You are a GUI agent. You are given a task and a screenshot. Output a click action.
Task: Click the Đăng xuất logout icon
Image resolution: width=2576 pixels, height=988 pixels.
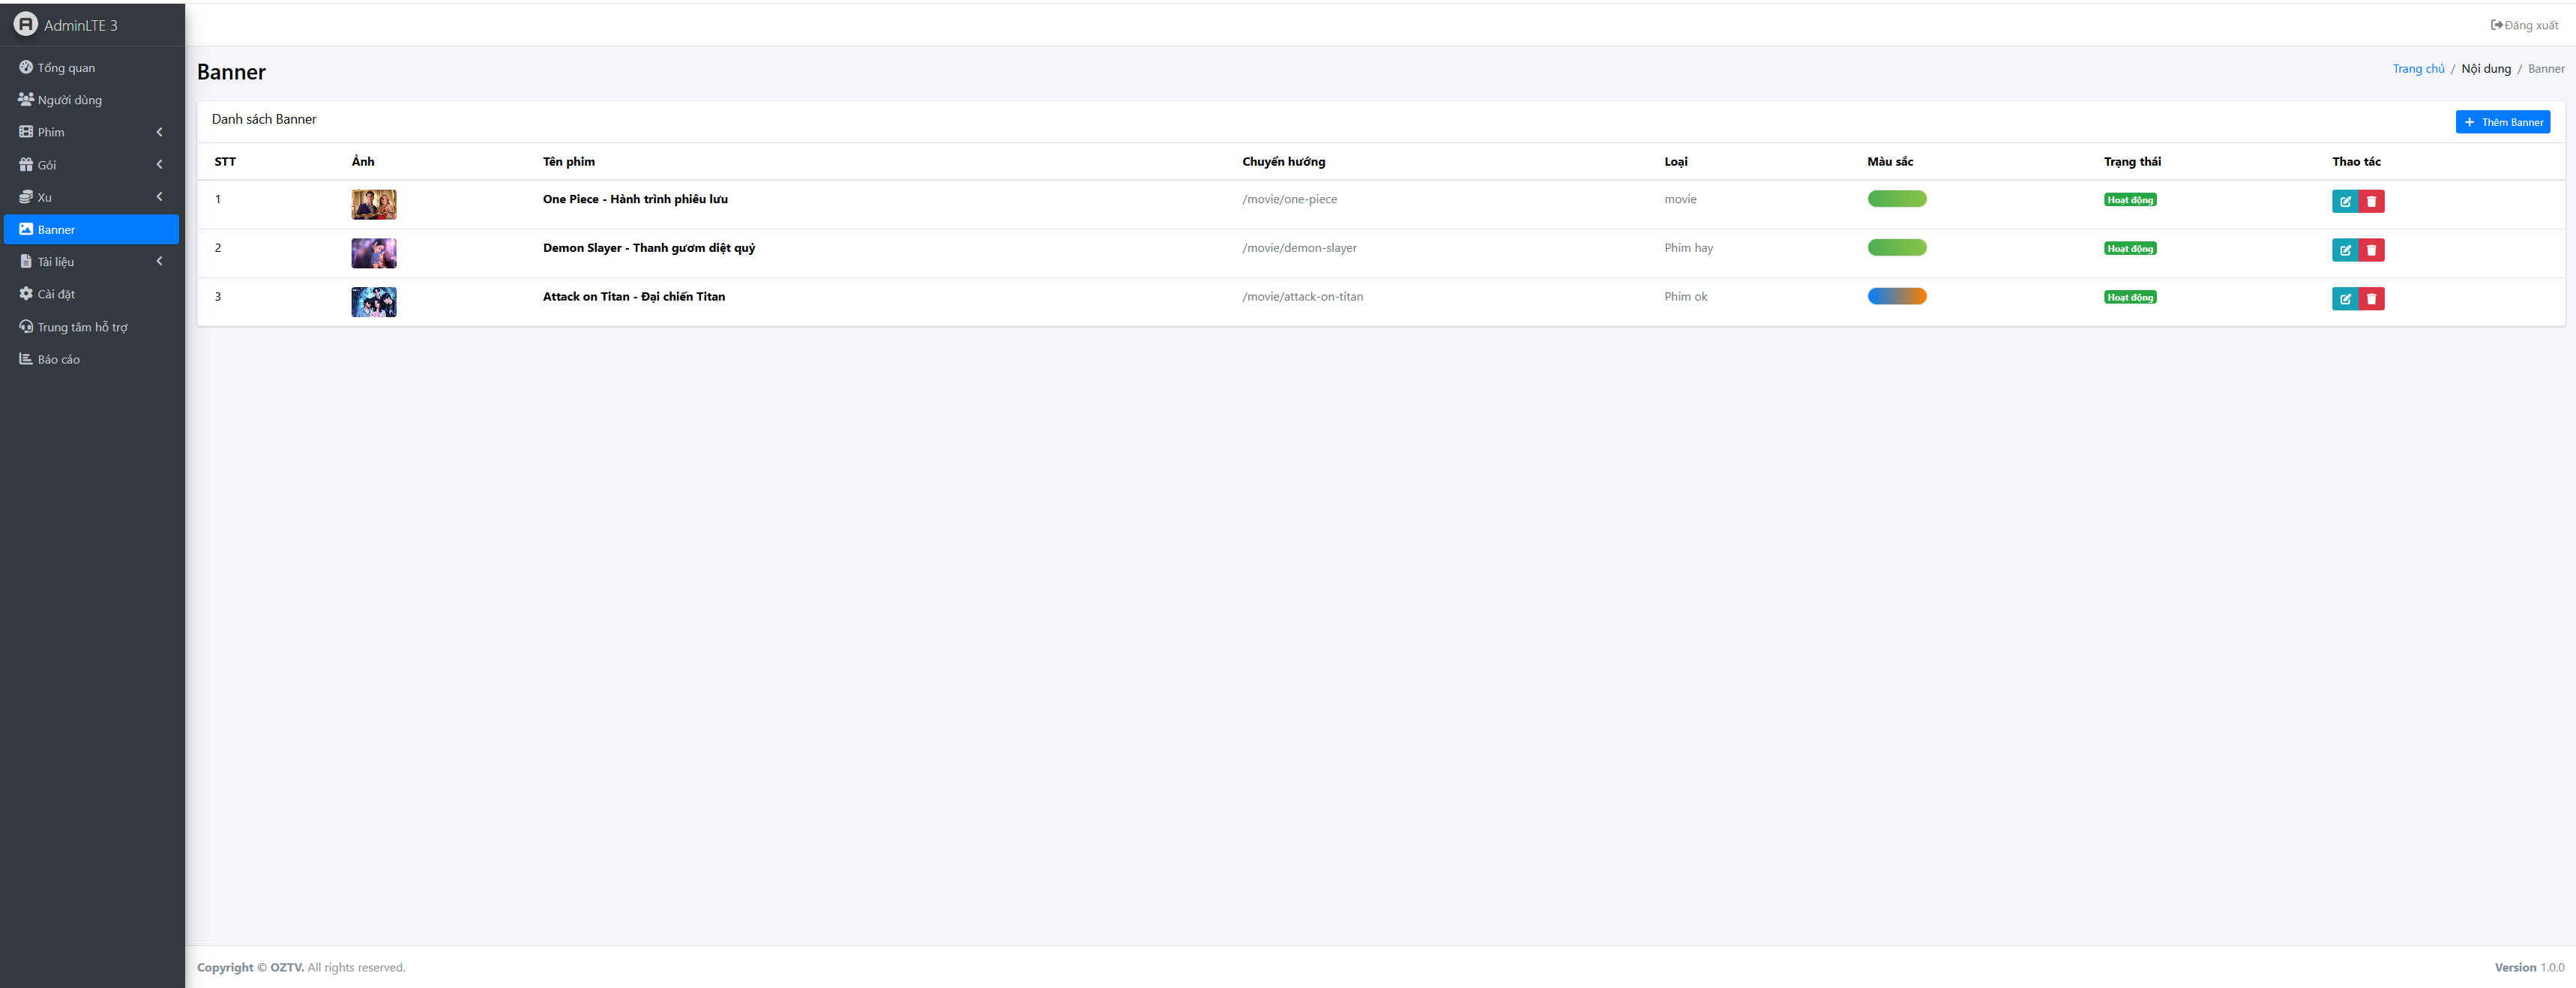point(2496,25)
